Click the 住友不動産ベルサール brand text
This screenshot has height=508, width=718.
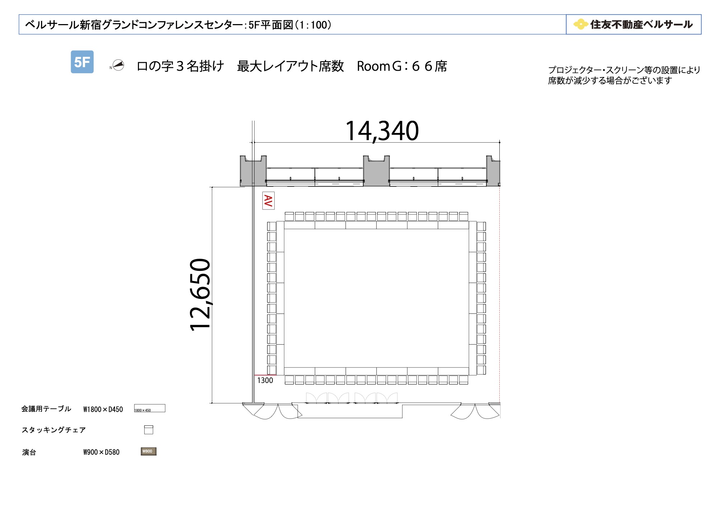point(641,24)
